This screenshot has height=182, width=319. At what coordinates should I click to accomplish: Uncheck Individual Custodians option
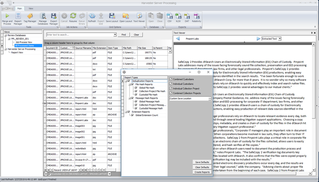(171, 84)
